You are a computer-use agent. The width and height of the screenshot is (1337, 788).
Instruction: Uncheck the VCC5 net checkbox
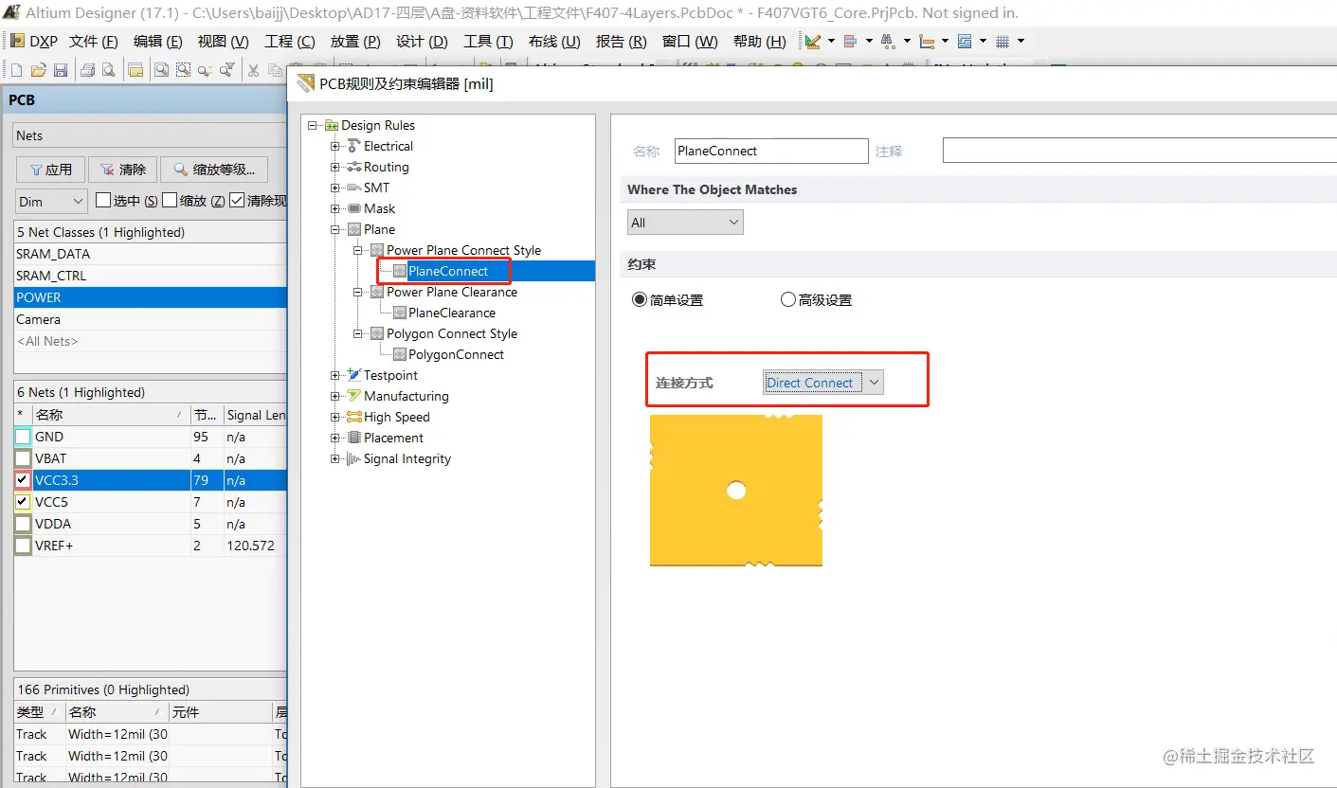click(23, 502)
